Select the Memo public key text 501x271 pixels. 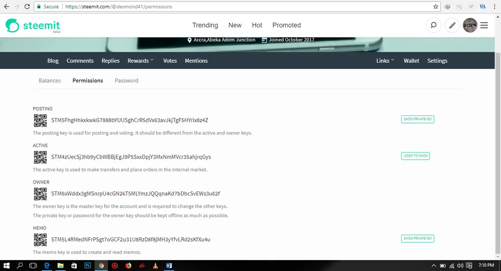131,239
